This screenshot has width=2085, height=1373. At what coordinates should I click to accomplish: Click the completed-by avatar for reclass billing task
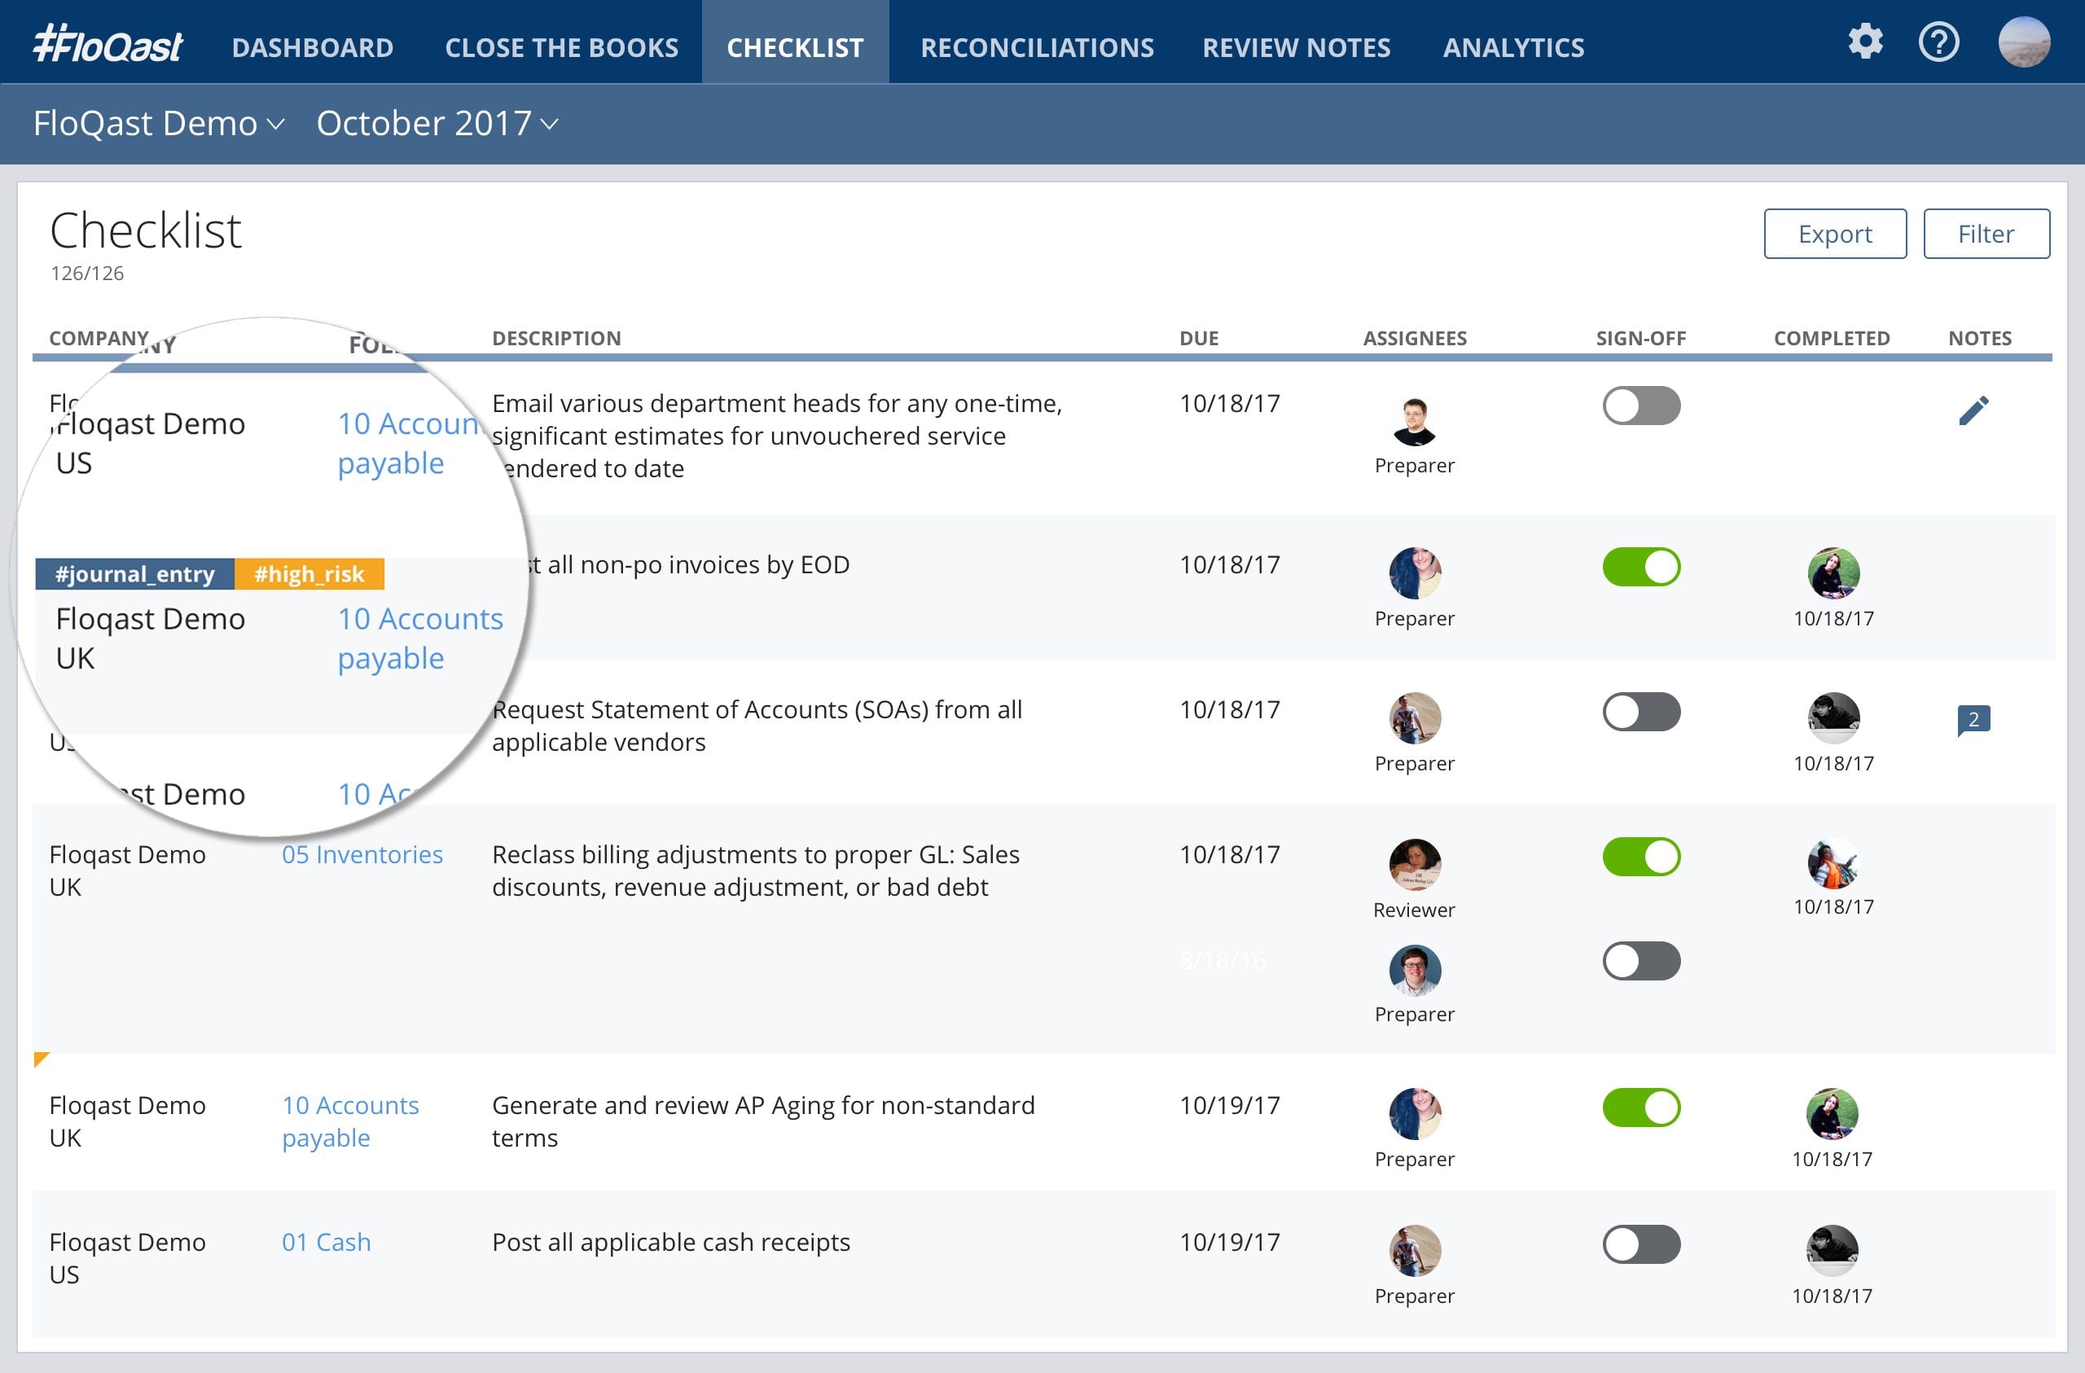[x=1833, y=864]
